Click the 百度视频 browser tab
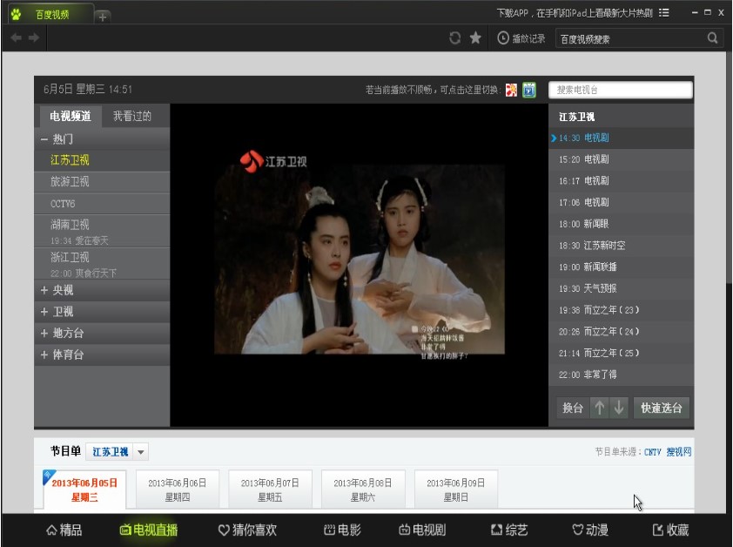733x547 pixels. point(51,15)
